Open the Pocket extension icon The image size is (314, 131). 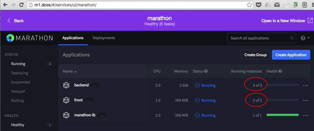pyautogui.click(x=259, y=5)
